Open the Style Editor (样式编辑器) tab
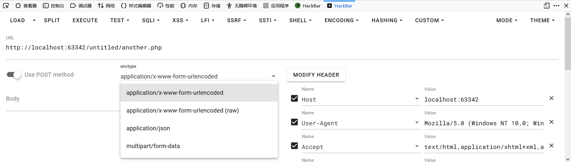Viewport: 571px width, 162px height. coord(136,6)
